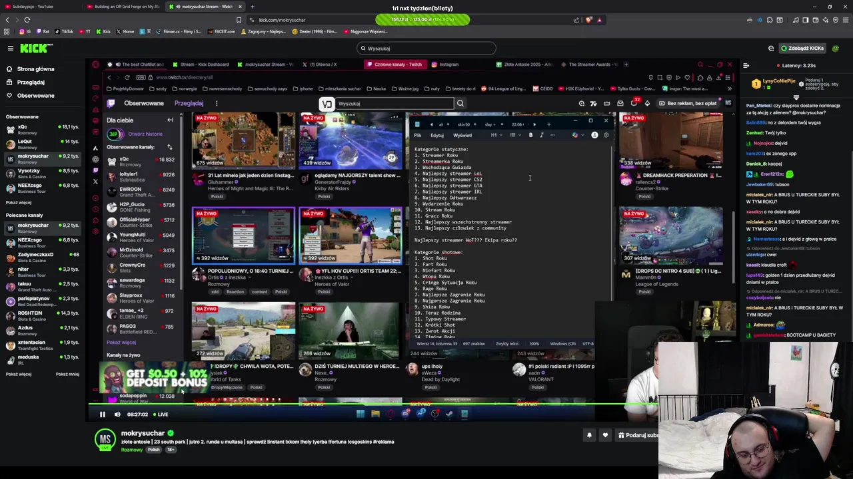Click sort icon beside Obserwowane kanały
The image size is (853, 479).
coord(169,147)
